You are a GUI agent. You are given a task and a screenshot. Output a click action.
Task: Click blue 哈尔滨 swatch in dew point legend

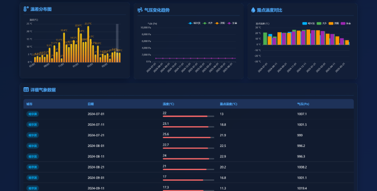pyautogui.click(x=305, y=24)
